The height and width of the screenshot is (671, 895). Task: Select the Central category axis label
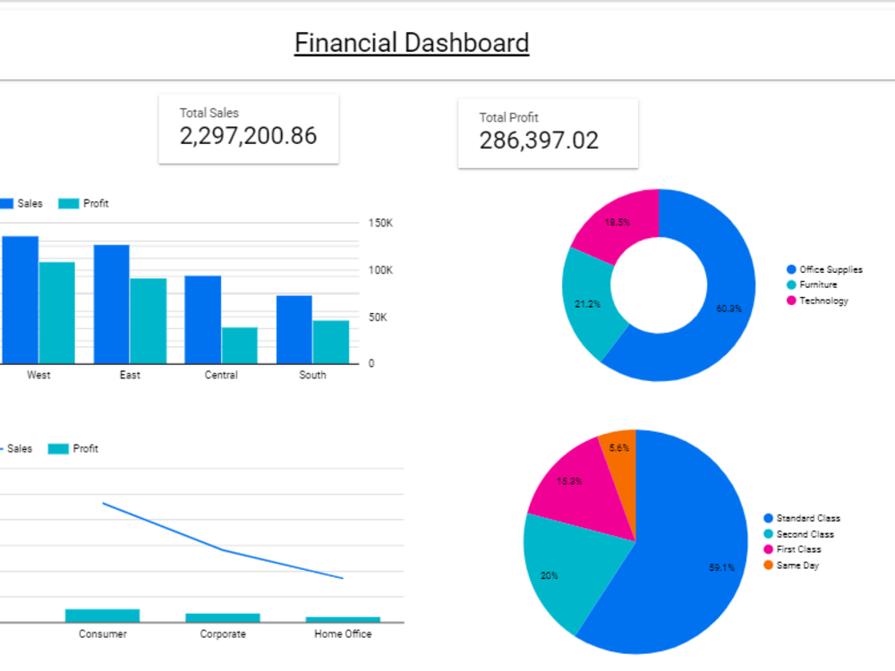(221, 375)
